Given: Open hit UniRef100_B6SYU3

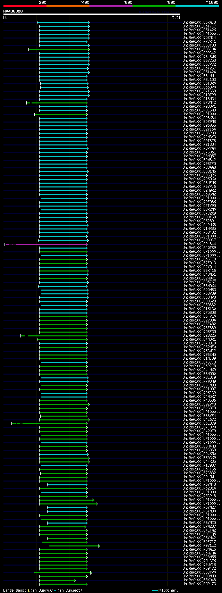Looking at the screenshot, I should [199, 45].
